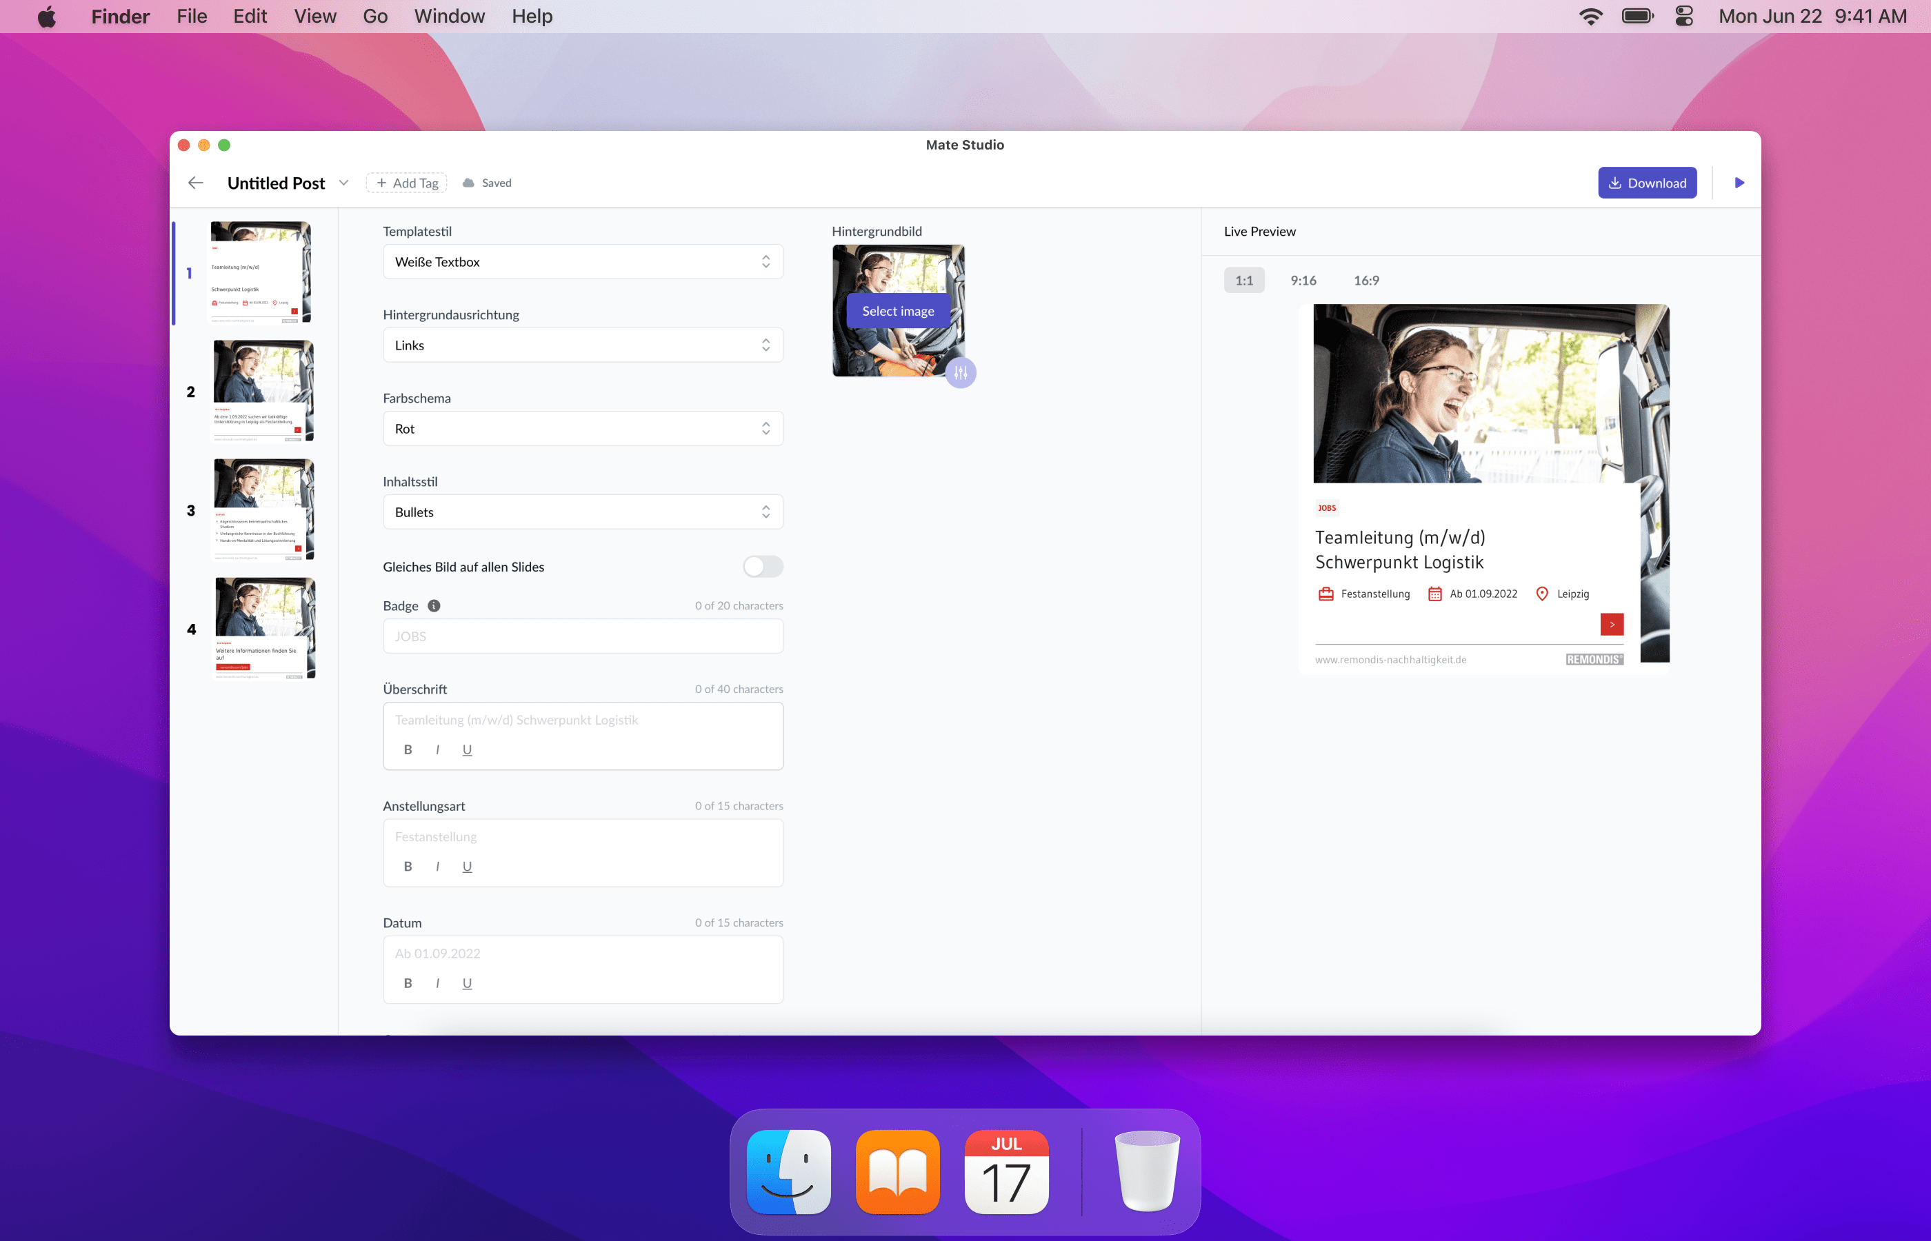This screenshot has height=1241, width=1931.
Task: Click Select image on Hintergrundbild
Action: coord(898,311)
